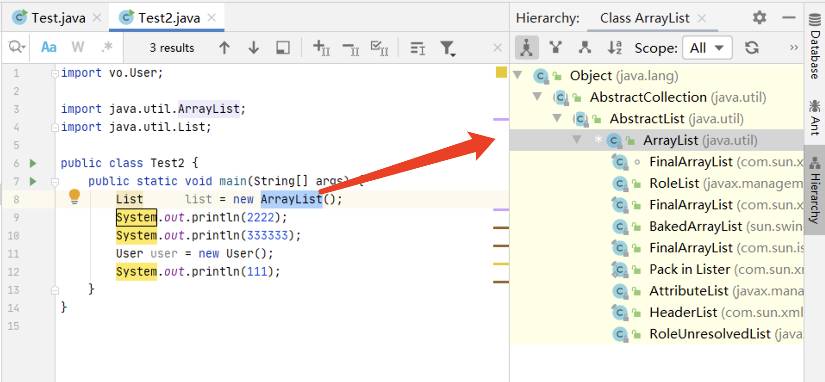This screenshot has width=825, height=382.
Task: Select Pack in Lister node
Action: click(x=726, y=269)
